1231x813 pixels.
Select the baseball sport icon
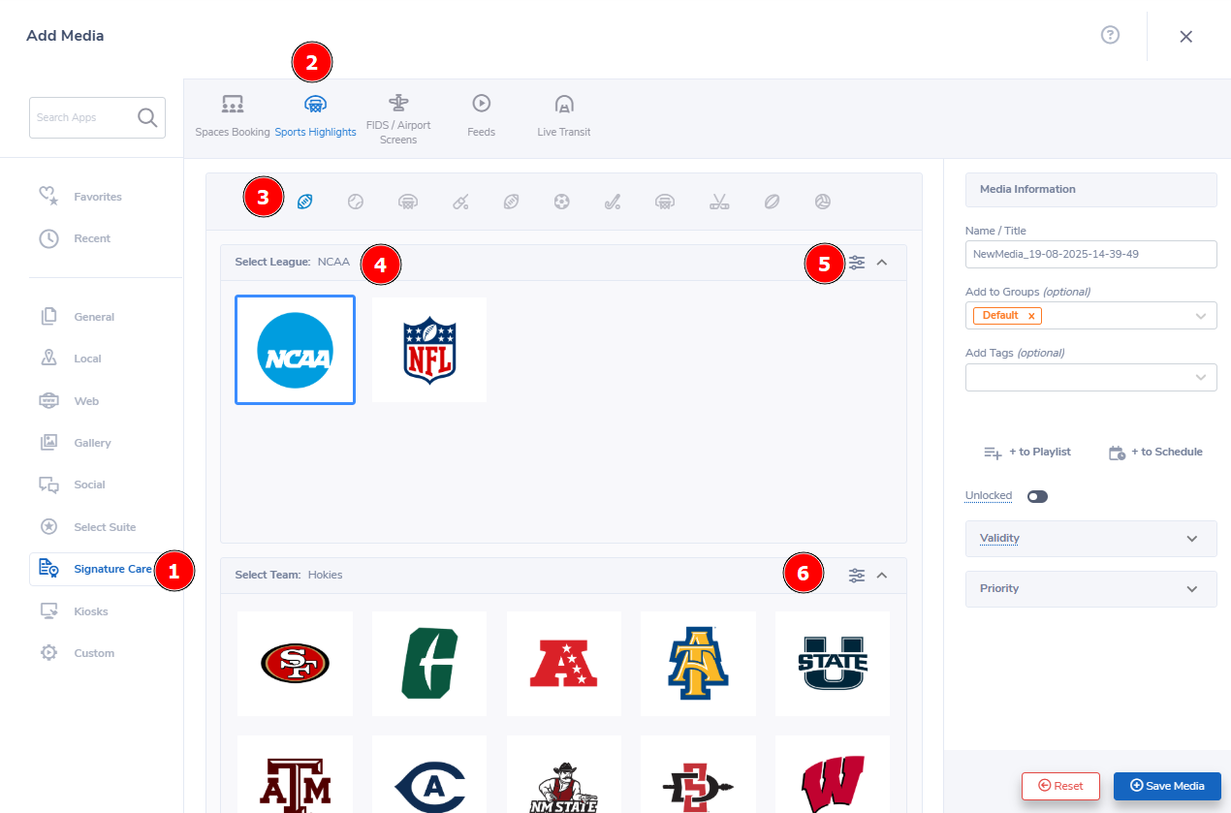(x=356, y=202)
